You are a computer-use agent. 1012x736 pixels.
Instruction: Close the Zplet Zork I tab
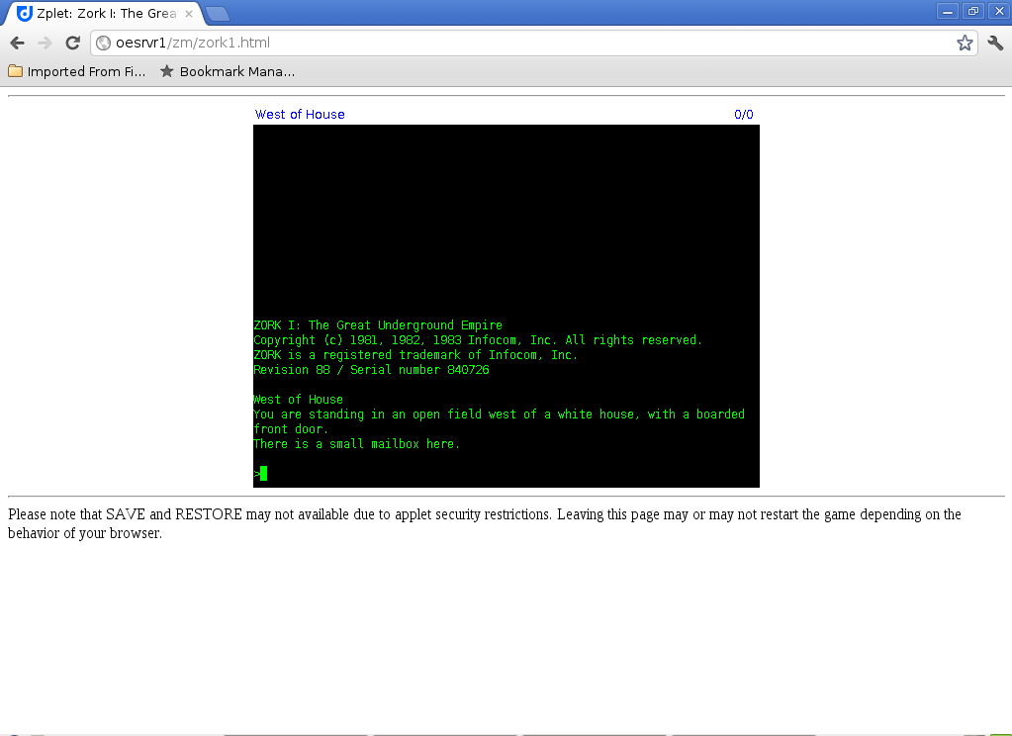coord(189,13)
